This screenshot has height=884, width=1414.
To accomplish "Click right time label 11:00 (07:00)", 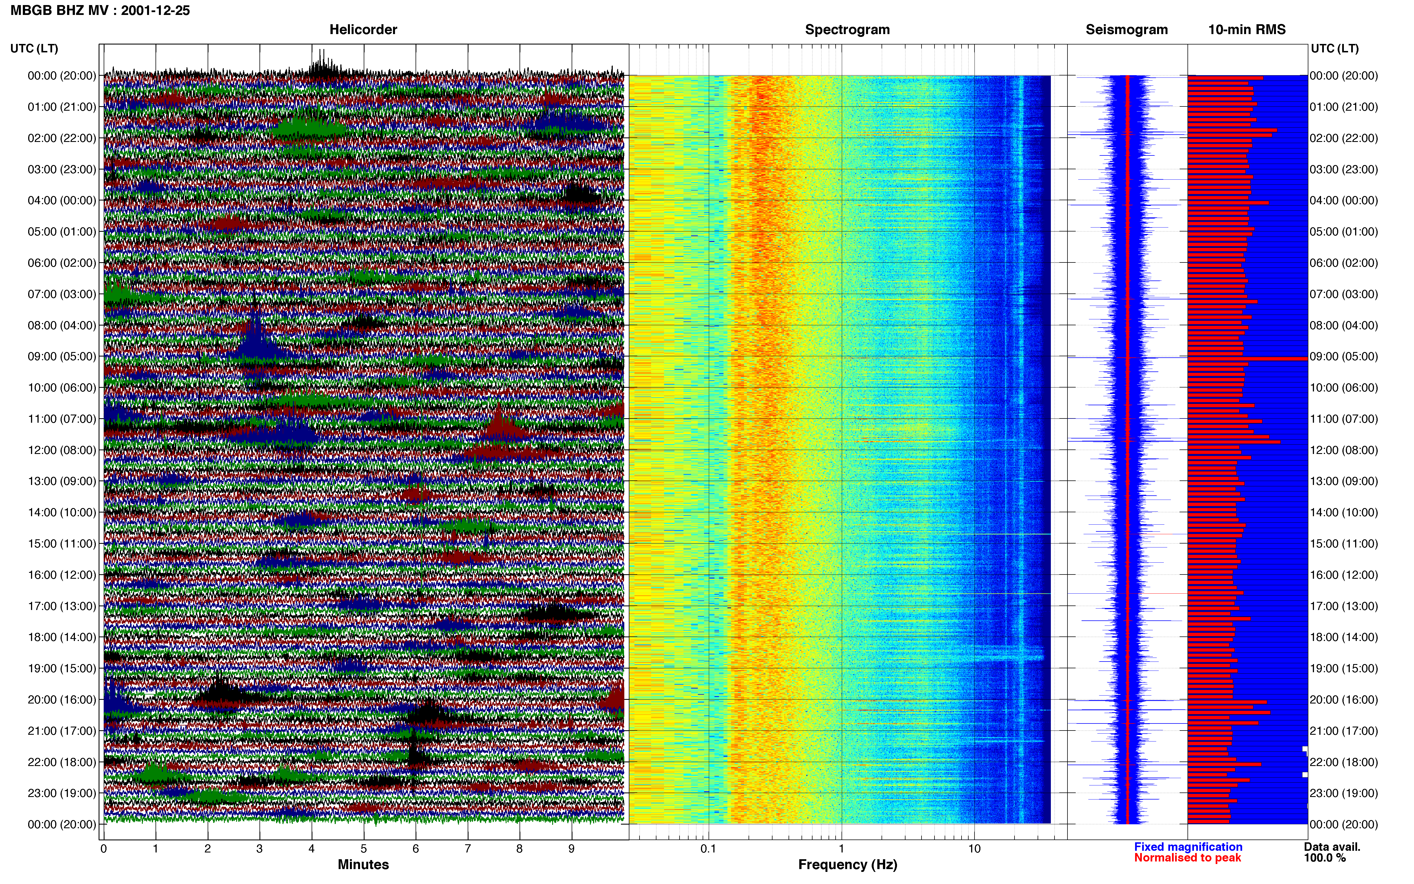I will click(x=1344, y=419).
